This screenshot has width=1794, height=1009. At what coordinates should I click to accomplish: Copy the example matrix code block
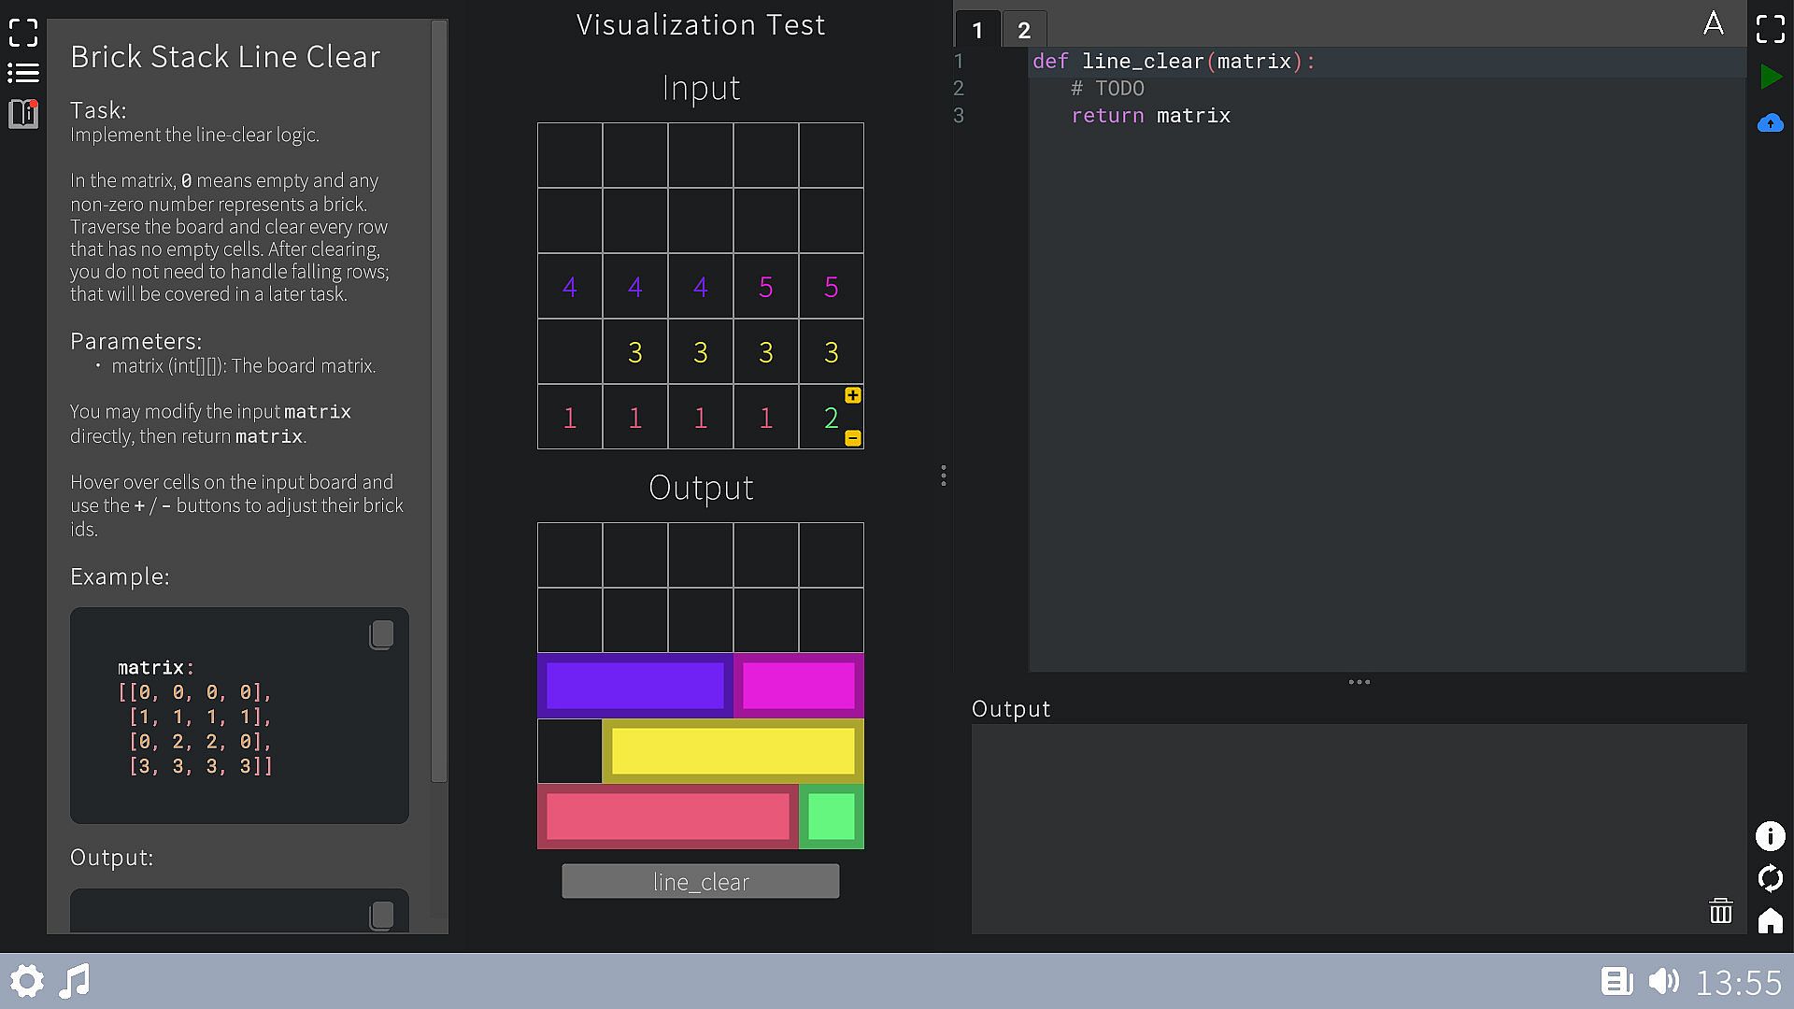[x=381, y=635]
